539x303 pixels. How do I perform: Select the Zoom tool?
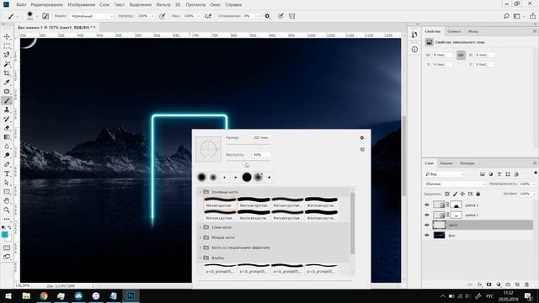coord(7,210)
